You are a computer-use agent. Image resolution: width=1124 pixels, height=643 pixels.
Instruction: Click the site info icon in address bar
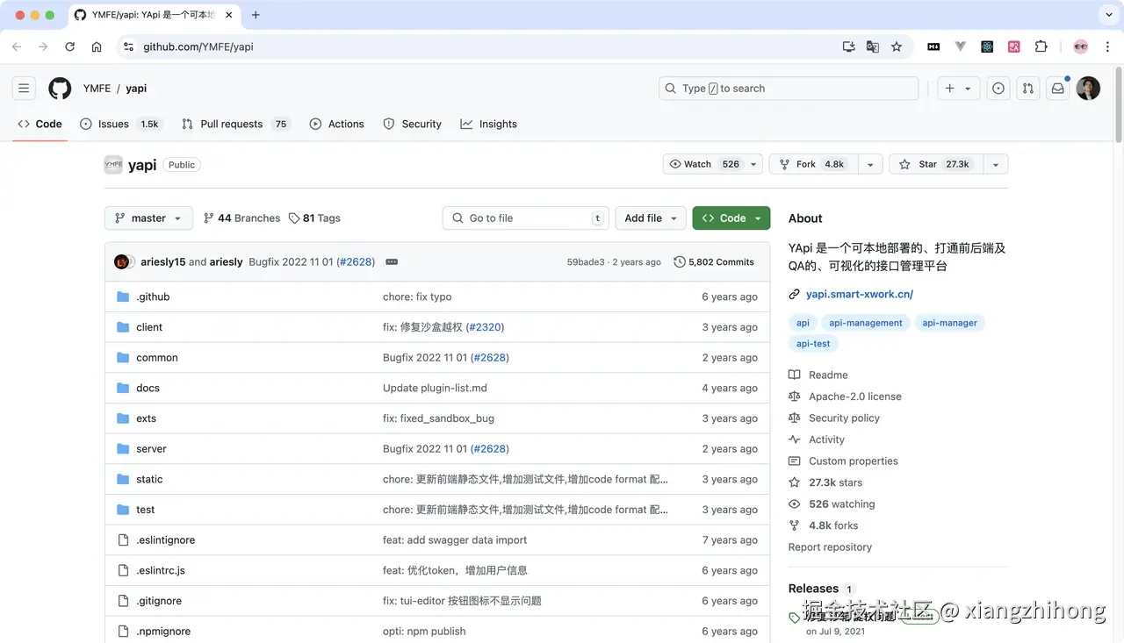[128, 46]
